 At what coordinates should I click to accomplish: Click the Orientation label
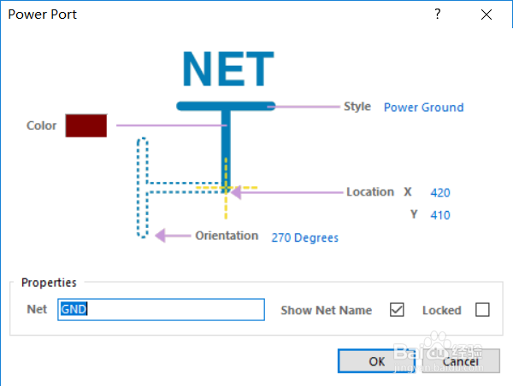(x=227, y=236)
